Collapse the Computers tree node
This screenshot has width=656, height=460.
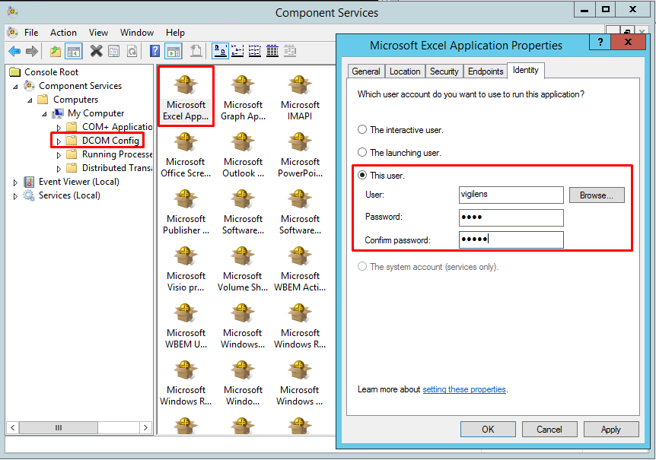(x=30, y=100)
